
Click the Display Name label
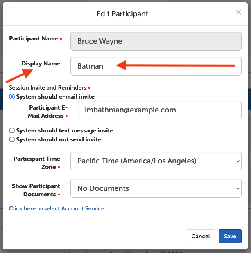point(41,64)
